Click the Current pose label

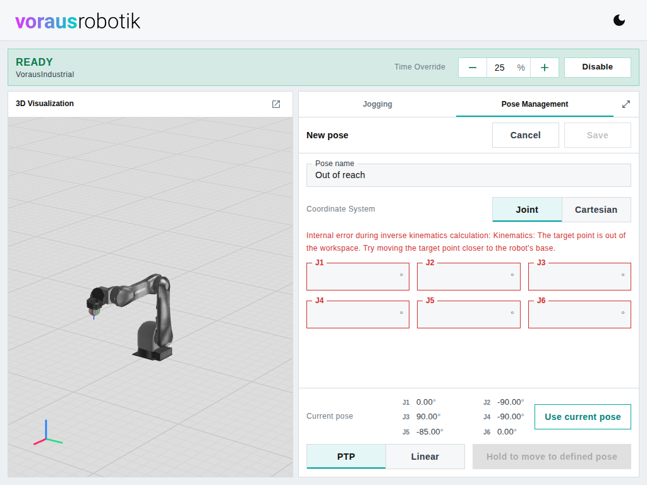pyautogui.click(x=329, y=416)
